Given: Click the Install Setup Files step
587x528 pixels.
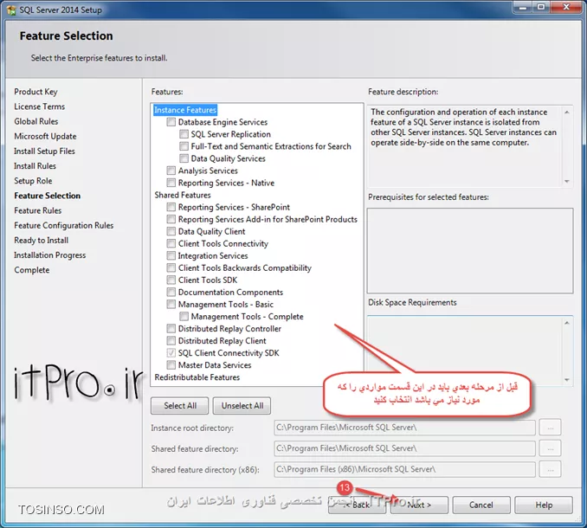Looking at the screenshot, I should click(x=44, y=151).
